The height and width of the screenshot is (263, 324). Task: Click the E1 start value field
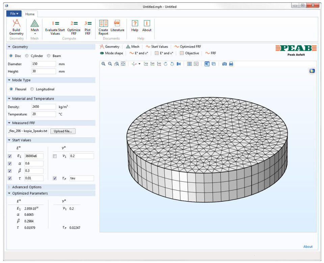34,156
